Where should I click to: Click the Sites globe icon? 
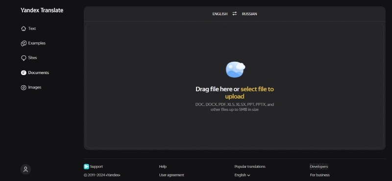(x=24, y=58)
